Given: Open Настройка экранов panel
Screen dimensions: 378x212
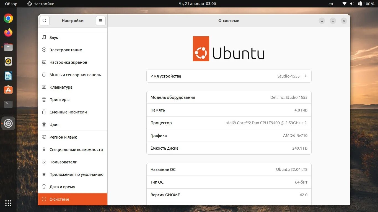Looking at the screenshot, I should 73,62.
